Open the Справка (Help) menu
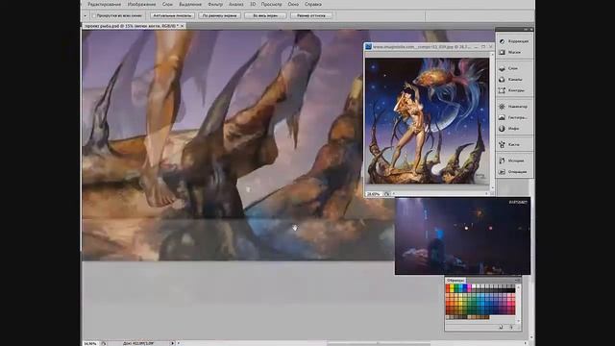 tap(313, 4)
